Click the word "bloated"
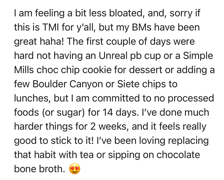Viewport: 224px width, 180px height. tap(106, 13)
